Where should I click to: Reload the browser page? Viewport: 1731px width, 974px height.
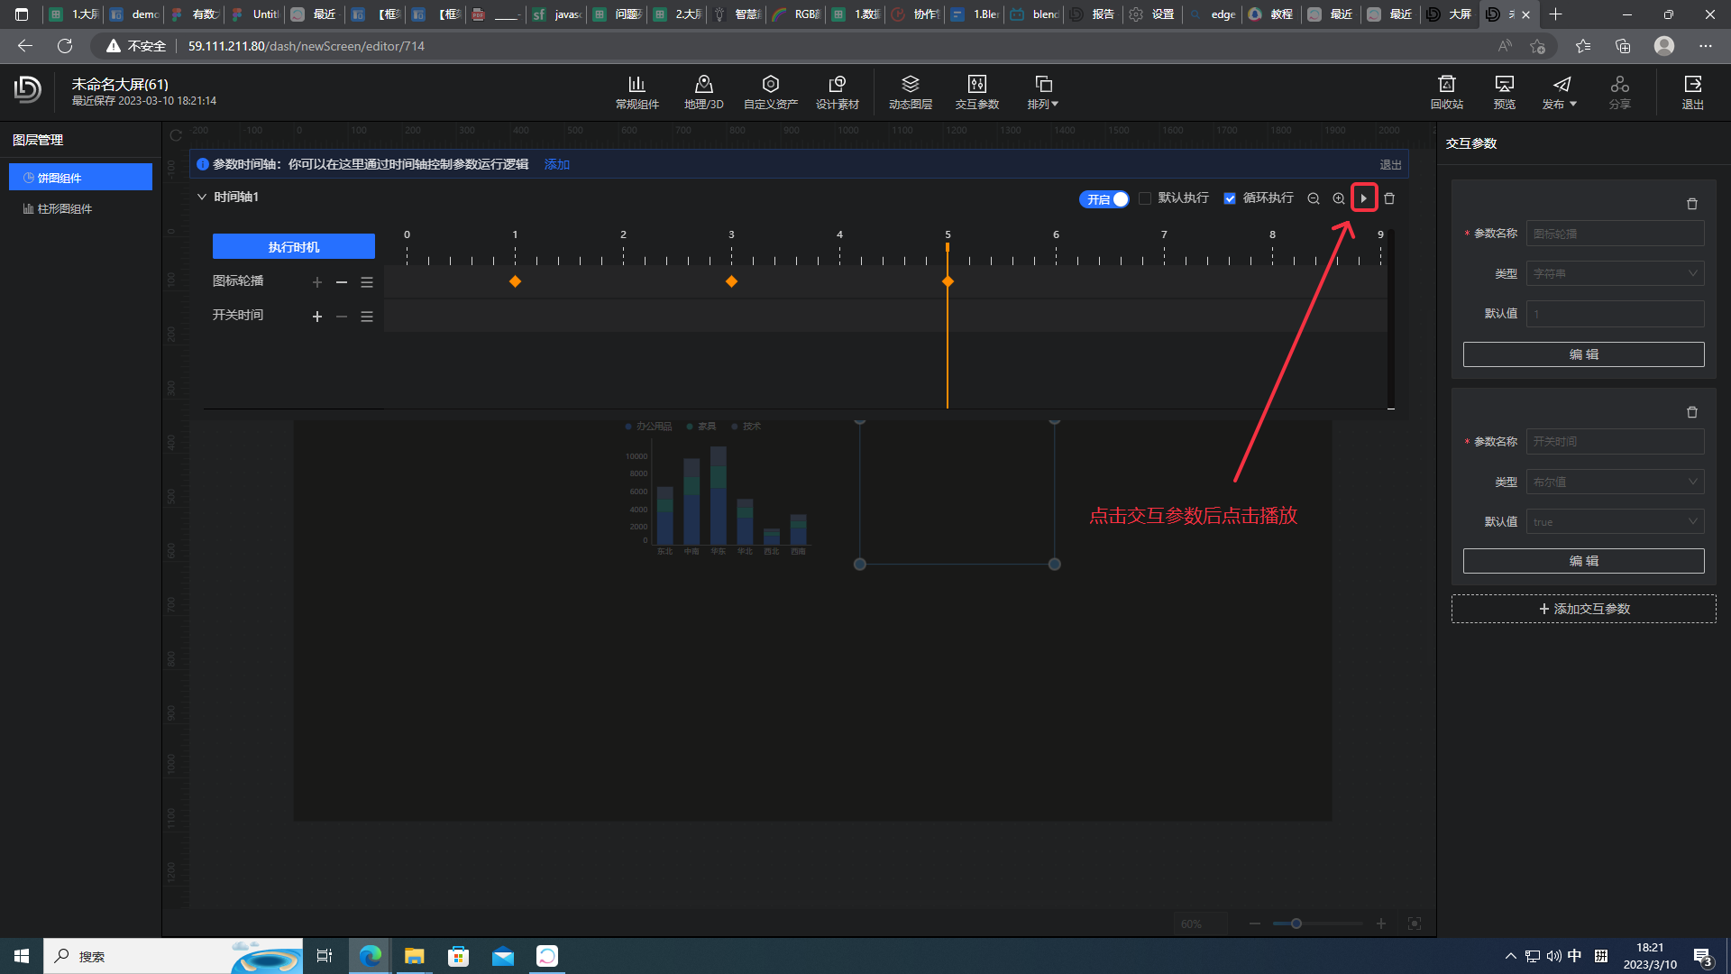point(65,46)
